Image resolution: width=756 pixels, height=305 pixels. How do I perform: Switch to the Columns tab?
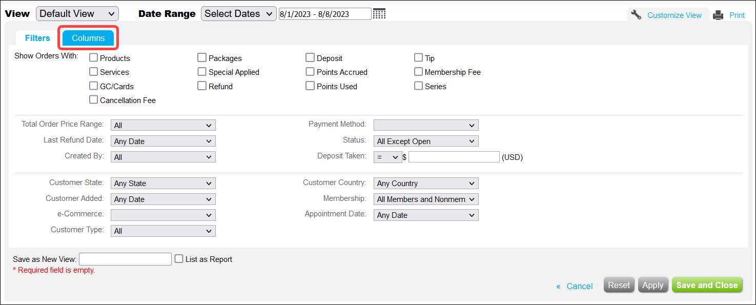[88, 38]
